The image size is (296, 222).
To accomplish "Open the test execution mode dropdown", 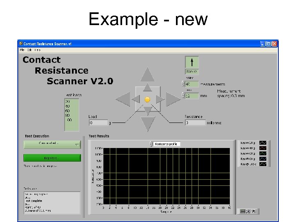I will pos(52,144).
